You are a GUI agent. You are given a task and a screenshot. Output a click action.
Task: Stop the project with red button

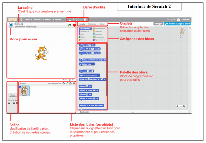tap(74, 25)
